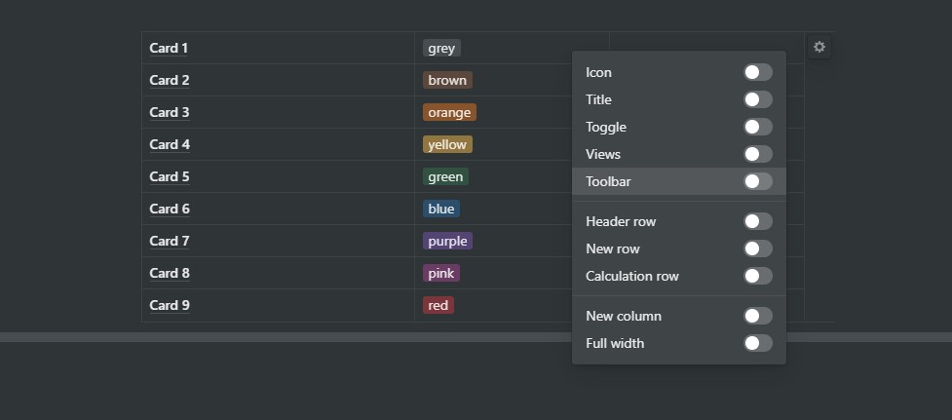Turn on the New row toggle
The width and height of the screenshot is (952, 420).
(758, 248)
